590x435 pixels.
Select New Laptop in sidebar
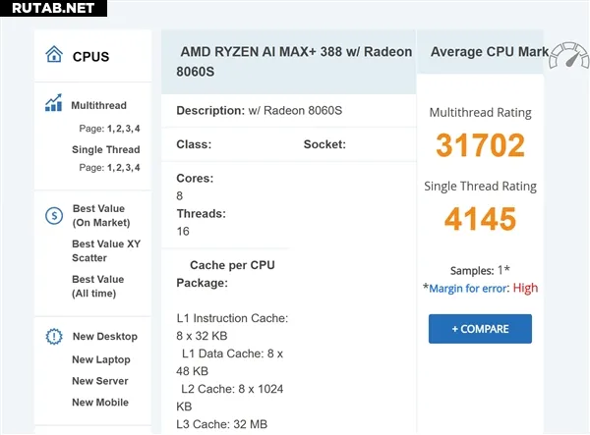101,359
